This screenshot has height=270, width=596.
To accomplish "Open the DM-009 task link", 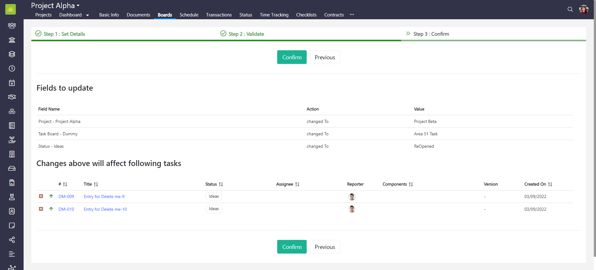I will click(66, 196).
